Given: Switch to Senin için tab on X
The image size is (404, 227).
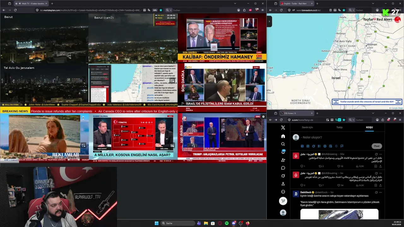Looking at the screenshot, I should coord(307,127).
